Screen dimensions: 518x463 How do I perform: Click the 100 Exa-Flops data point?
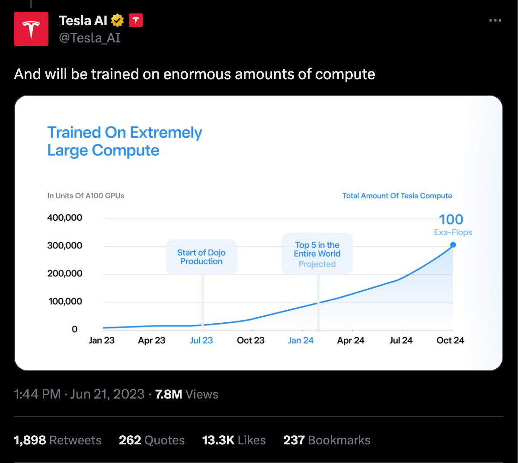453,245
